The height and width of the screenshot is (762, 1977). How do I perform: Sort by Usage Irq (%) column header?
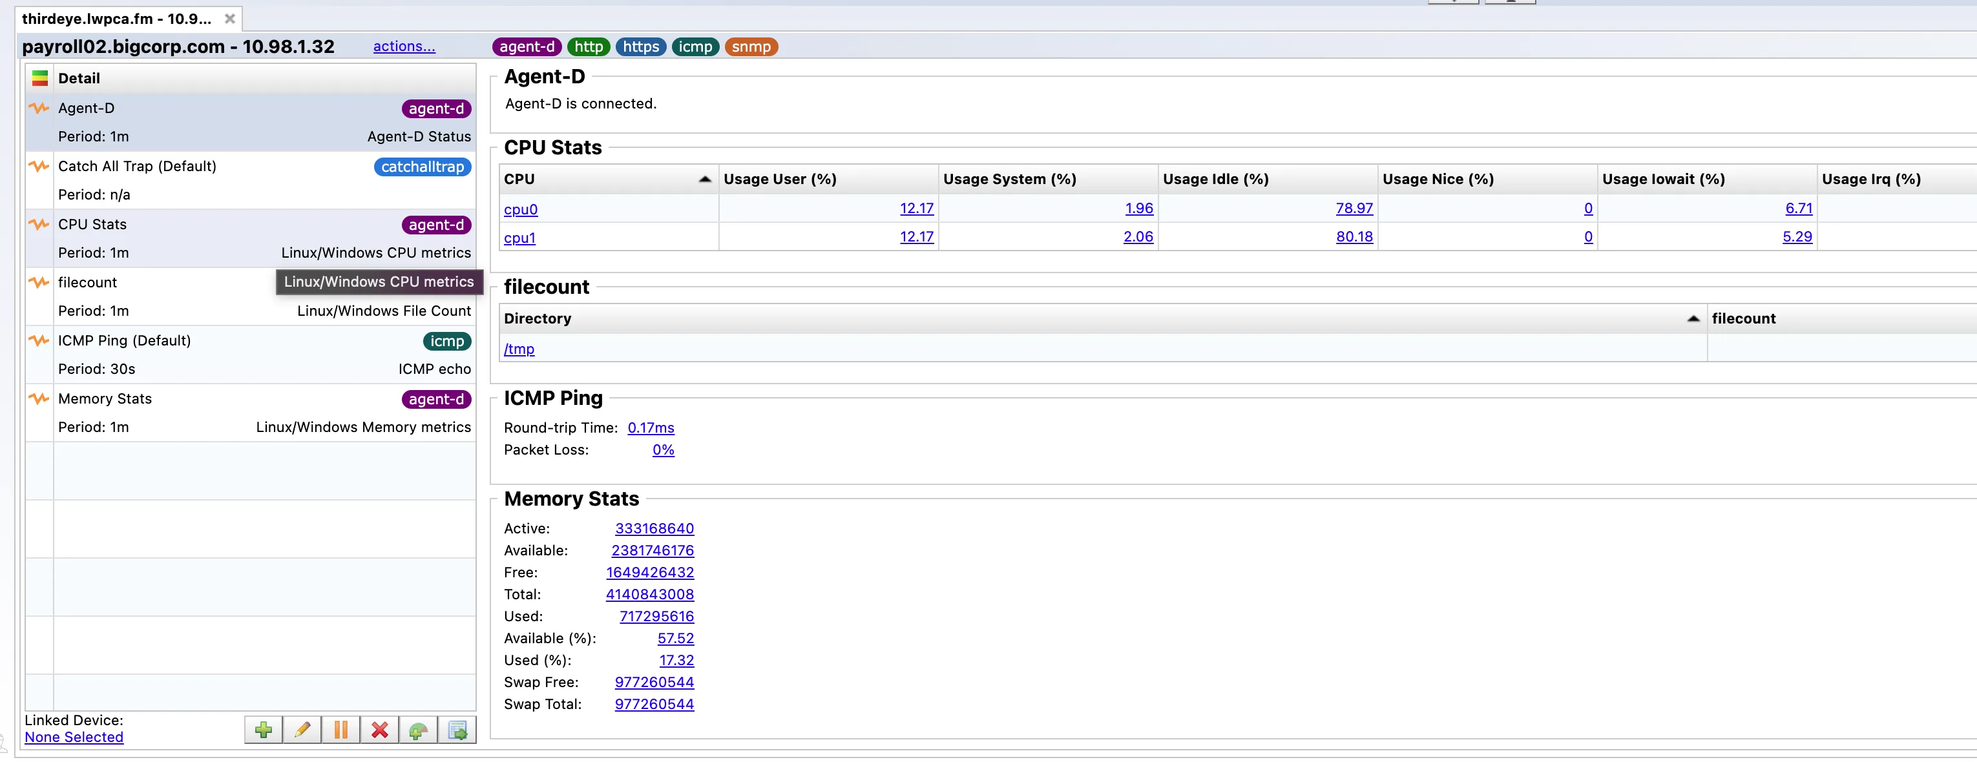[1896, 179]
